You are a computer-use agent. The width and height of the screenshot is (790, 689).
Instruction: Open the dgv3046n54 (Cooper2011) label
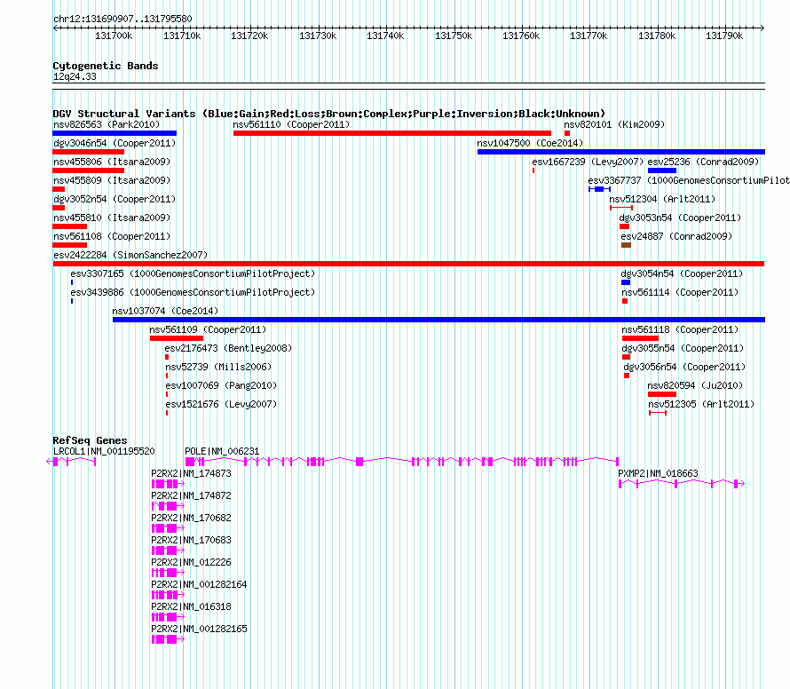pos(115,143)
